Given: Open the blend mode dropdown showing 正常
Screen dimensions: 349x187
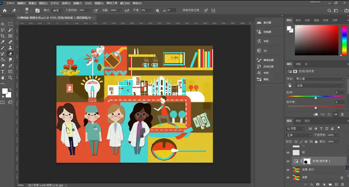Looking at the screenshot, I should coord(299,135).
